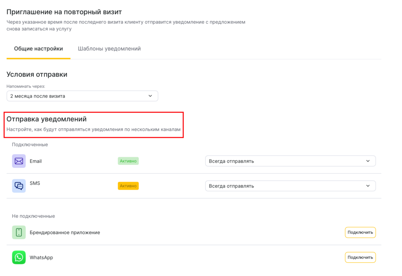Click the yellow "Активно" badge for SMS
This screenshot has height=276, width=402.
128,186
